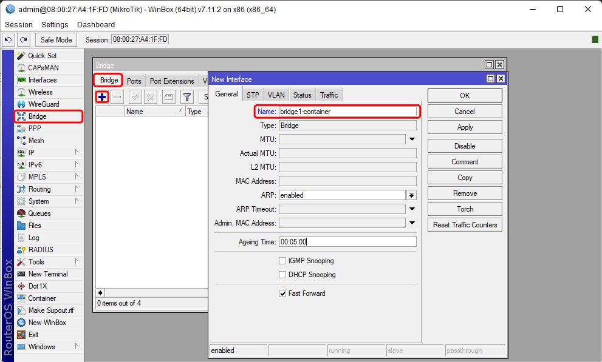Open the ARP mode dropdown

[x=411, y=195]
